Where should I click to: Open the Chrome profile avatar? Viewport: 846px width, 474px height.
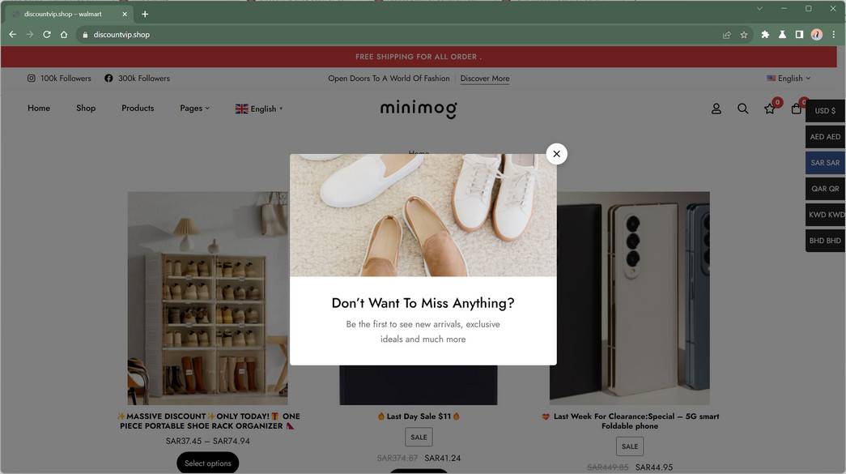coord(816,35)
